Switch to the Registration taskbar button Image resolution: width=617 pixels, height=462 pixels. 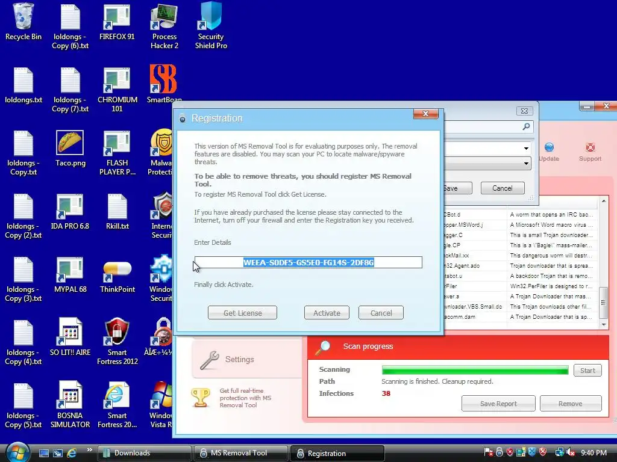(337, 453)
